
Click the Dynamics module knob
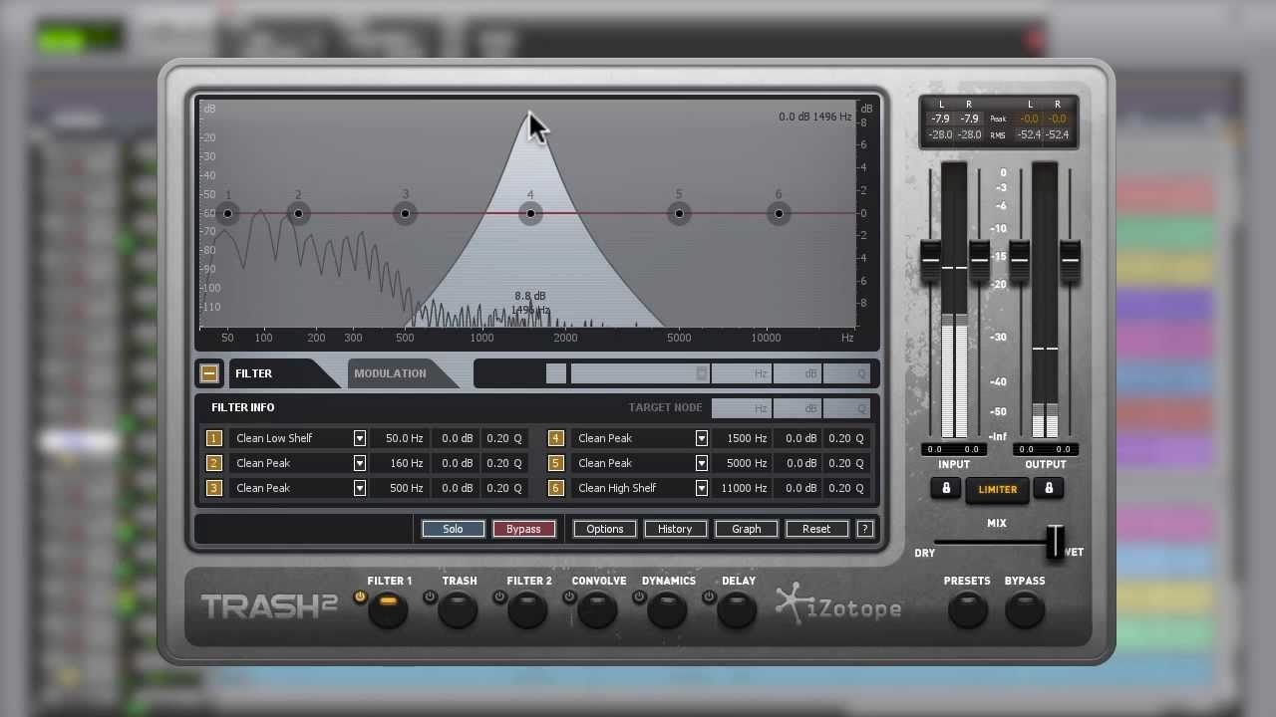(x=667, y=609)
